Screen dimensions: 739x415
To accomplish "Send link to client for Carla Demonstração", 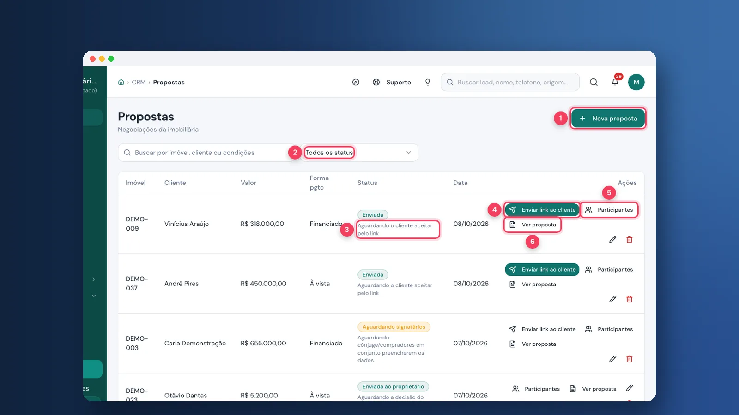I will tap(542, 329).
